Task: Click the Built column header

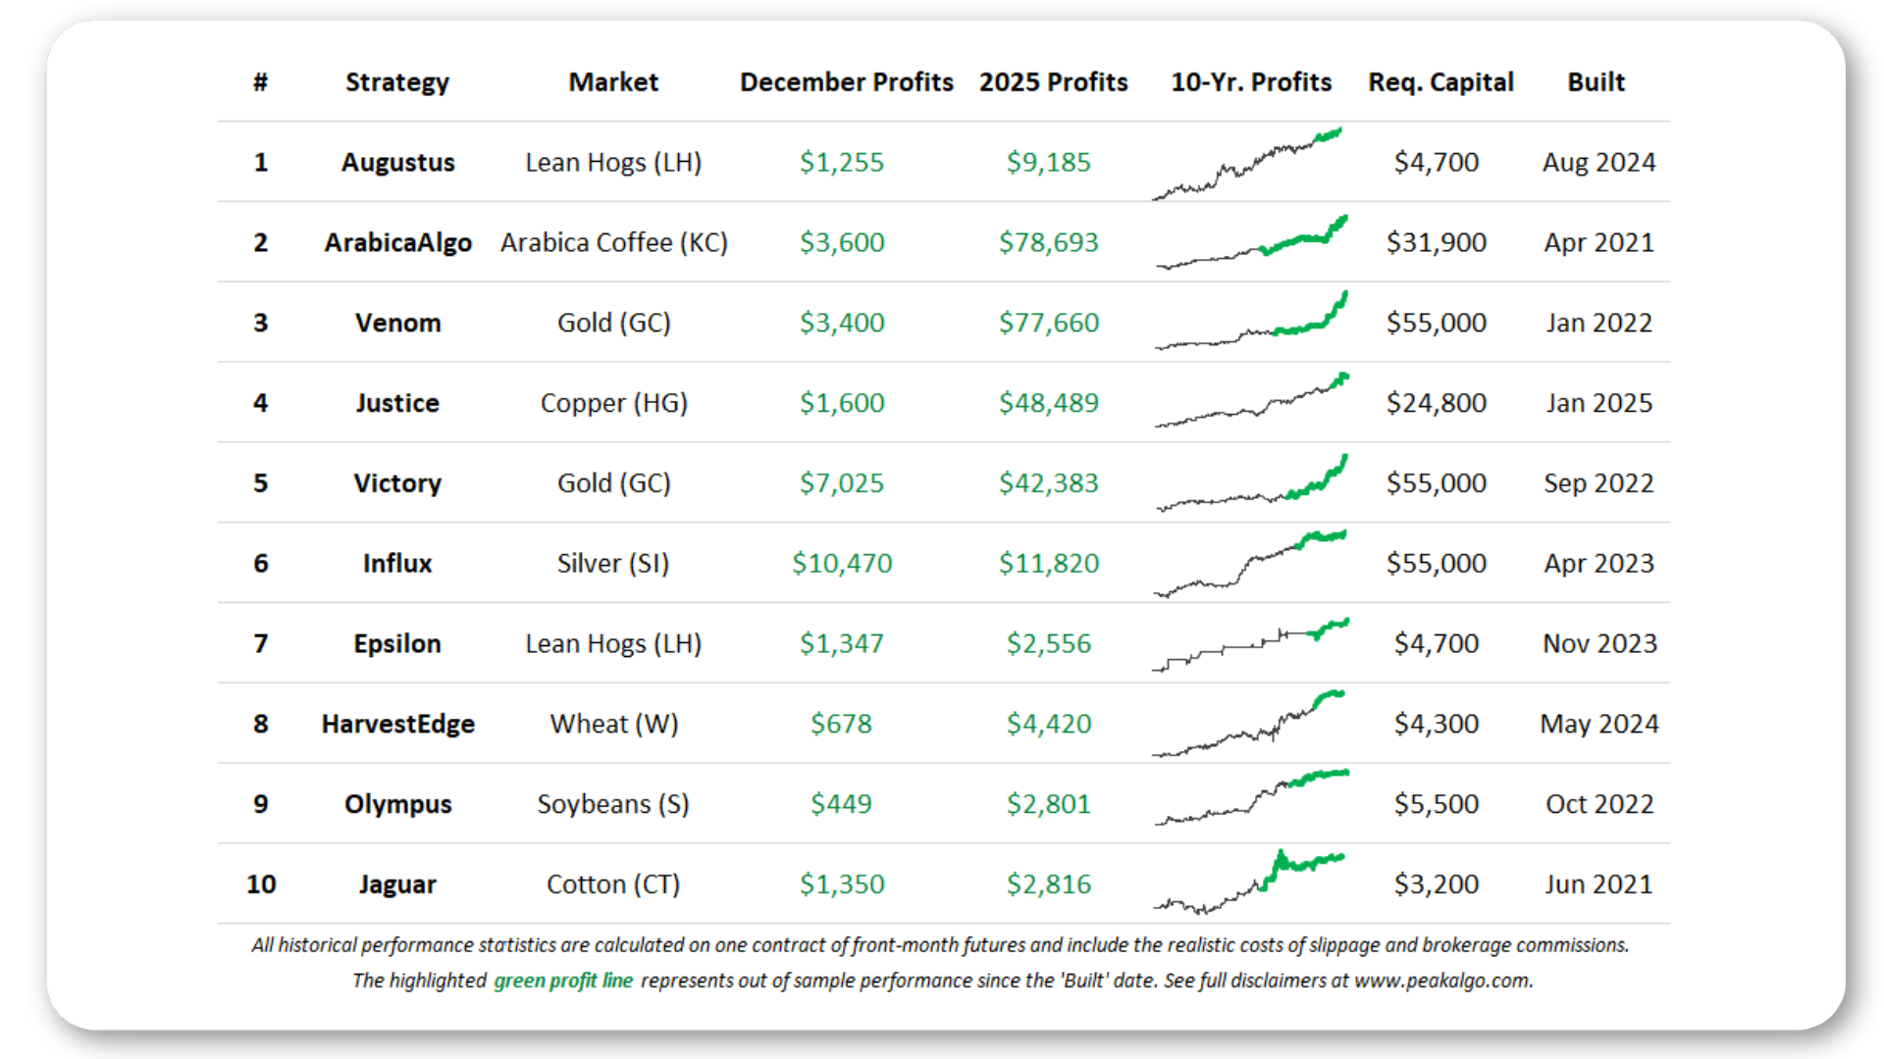Action: tap(1596, 82)
